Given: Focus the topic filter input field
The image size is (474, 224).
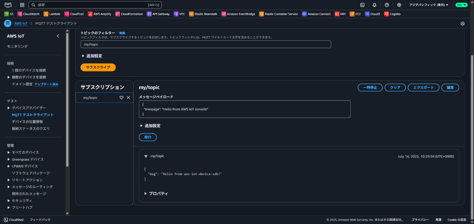Looking at the screenshot, I should 206,45.
